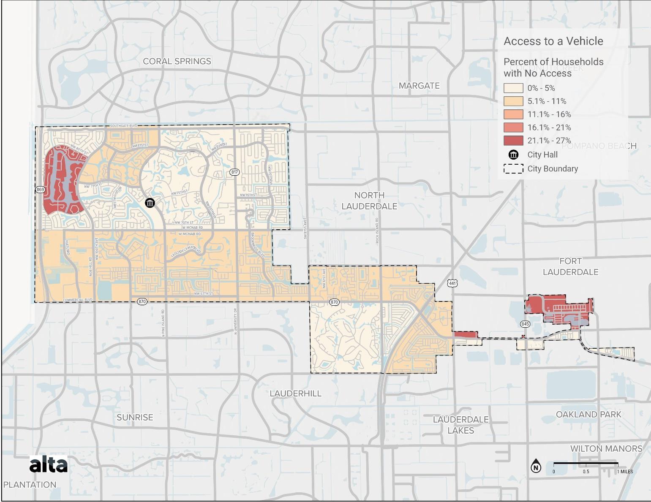Viewport: 651px width, 502px height.
Task: Pick the 16.1% - 21% legend swatch
Action: coord(513,128)
